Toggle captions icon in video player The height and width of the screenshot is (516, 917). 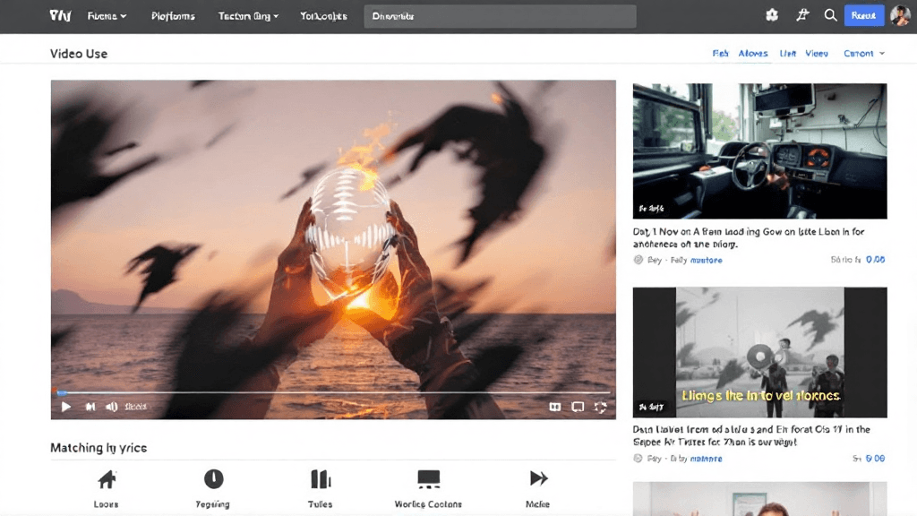(555, 407)
